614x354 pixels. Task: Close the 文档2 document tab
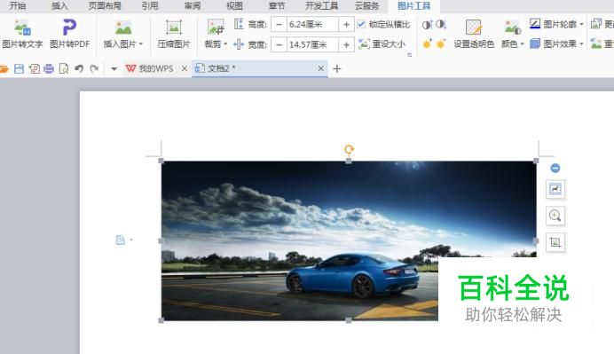tap(320, 68)
